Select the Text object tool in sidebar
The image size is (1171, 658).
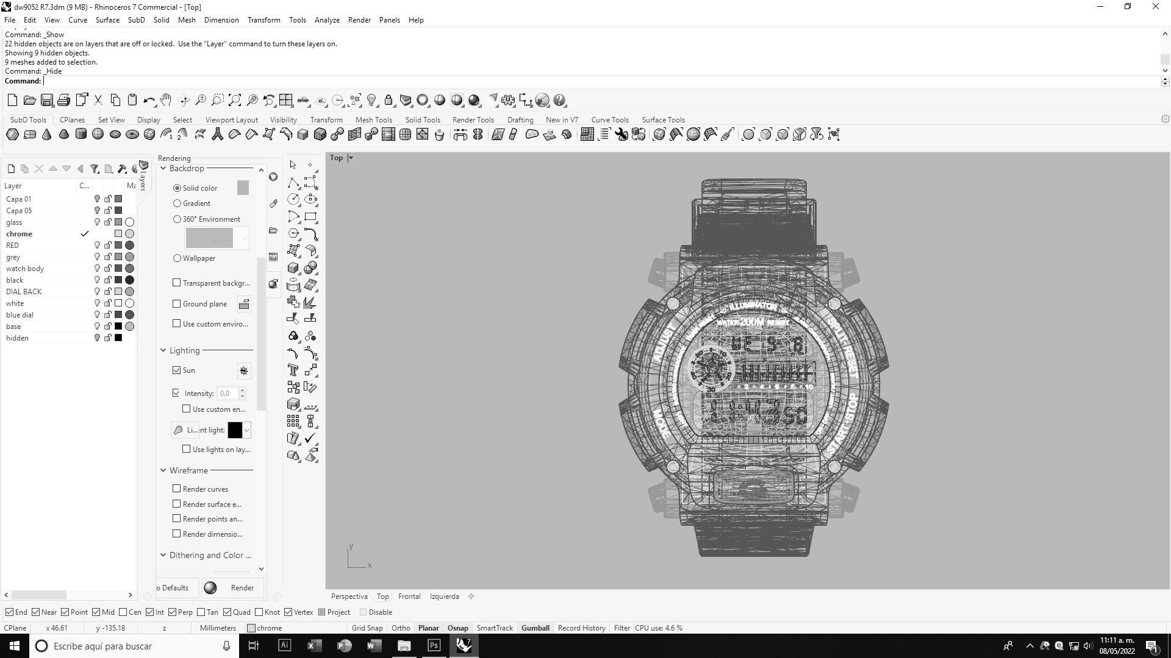click(x=293, y=370)
